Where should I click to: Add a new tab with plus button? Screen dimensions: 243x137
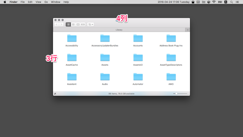click(188, 30)
